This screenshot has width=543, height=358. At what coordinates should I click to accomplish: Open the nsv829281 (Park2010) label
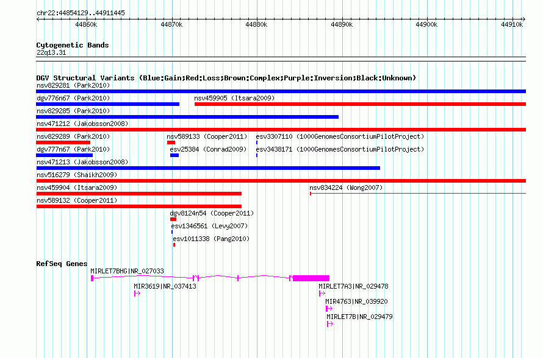pyautogui.click(x=73, y=85)
